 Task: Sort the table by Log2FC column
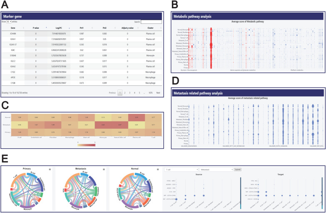(59, 28)
